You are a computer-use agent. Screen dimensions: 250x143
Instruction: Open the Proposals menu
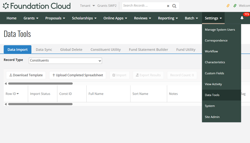(55, 18)
